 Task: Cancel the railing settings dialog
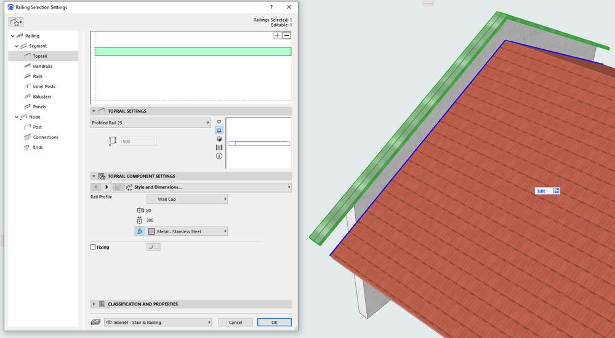click(235, 323)
